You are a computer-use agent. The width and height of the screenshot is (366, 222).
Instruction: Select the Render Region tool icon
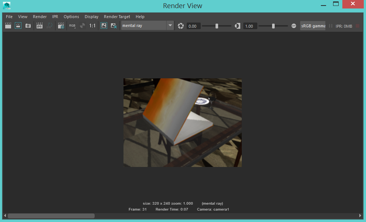[18, 25]
